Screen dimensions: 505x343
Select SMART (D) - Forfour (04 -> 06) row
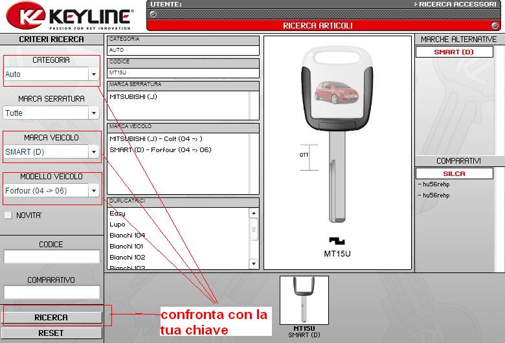coord(161,149)
